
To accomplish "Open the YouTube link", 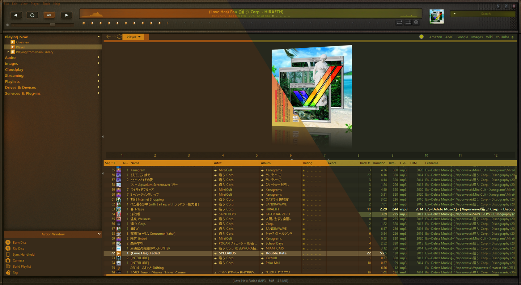I will 502,37.
